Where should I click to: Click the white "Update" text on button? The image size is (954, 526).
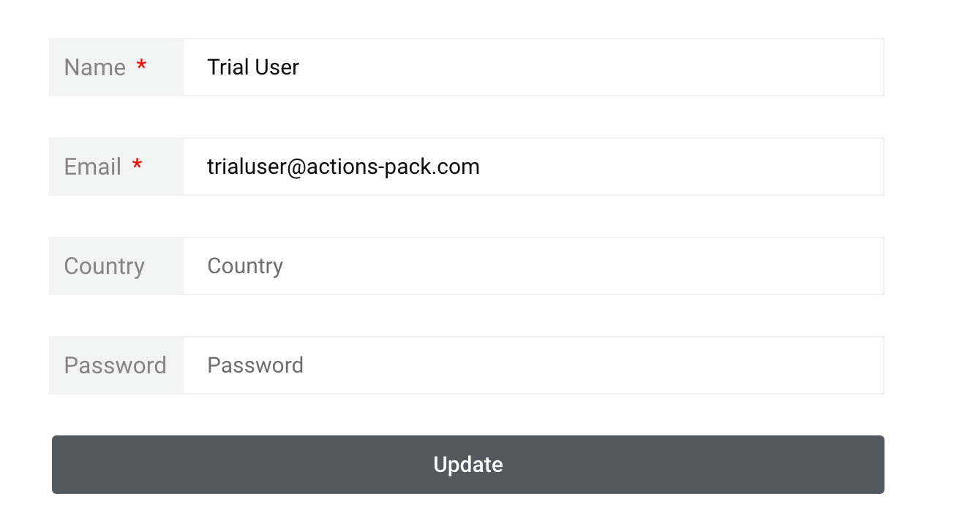[x=468, y=465]
